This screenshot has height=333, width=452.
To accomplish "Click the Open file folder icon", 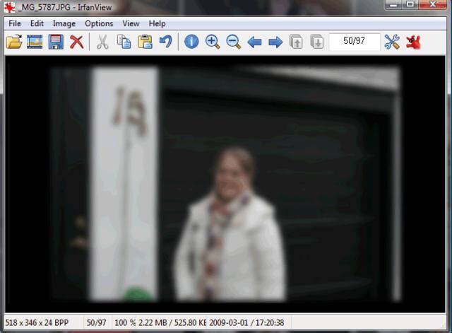I will [13, 42].
